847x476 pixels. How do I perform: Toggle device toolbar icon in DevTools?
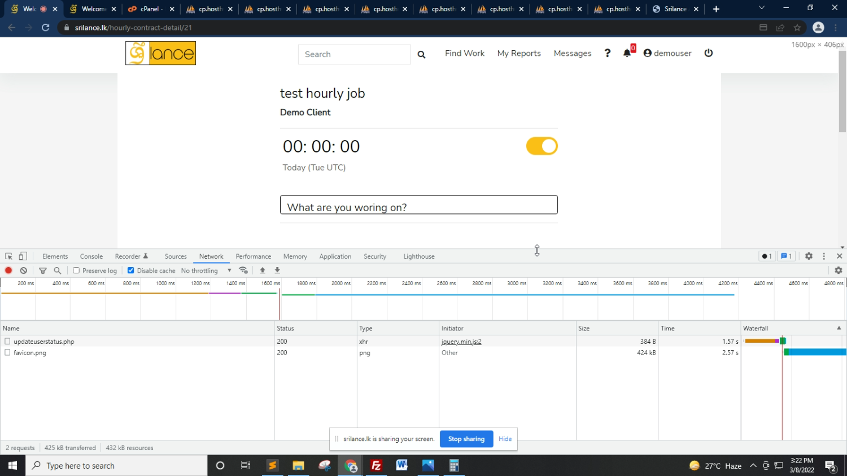pyautogui.click(x=23, y=256)
